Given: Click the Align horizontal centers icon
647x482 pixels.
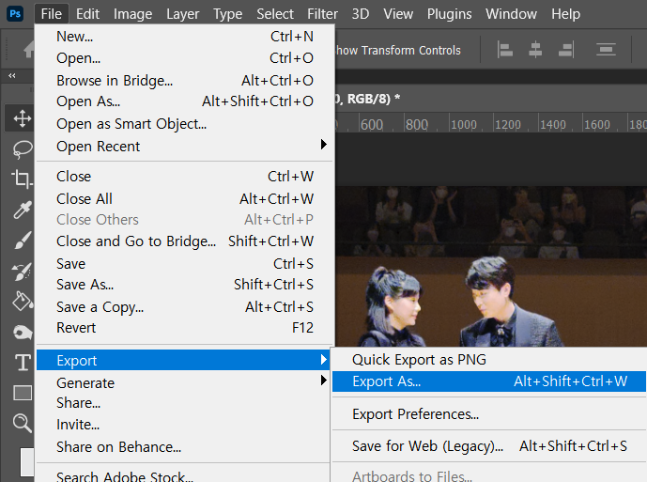Looking at the screenshot, I should 535,50.
